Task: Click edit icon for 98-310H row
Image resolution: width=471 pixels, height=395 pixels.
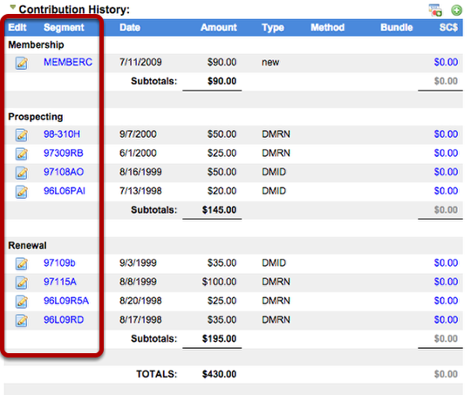Action: [x=22, y=135]
